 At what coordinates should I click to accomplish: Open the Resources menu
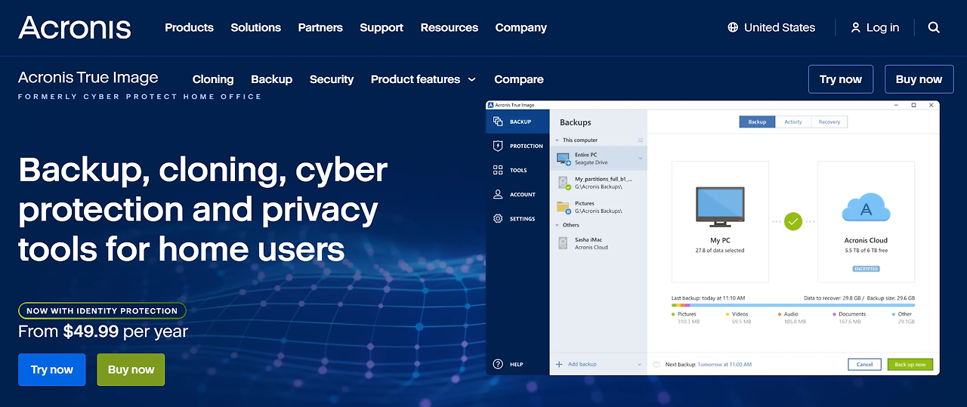(x=450, y=27)
